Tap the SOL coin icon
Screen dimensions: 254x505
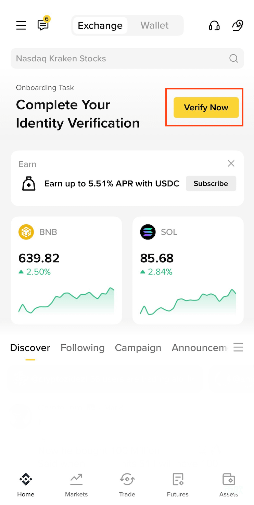click(148, 232)
